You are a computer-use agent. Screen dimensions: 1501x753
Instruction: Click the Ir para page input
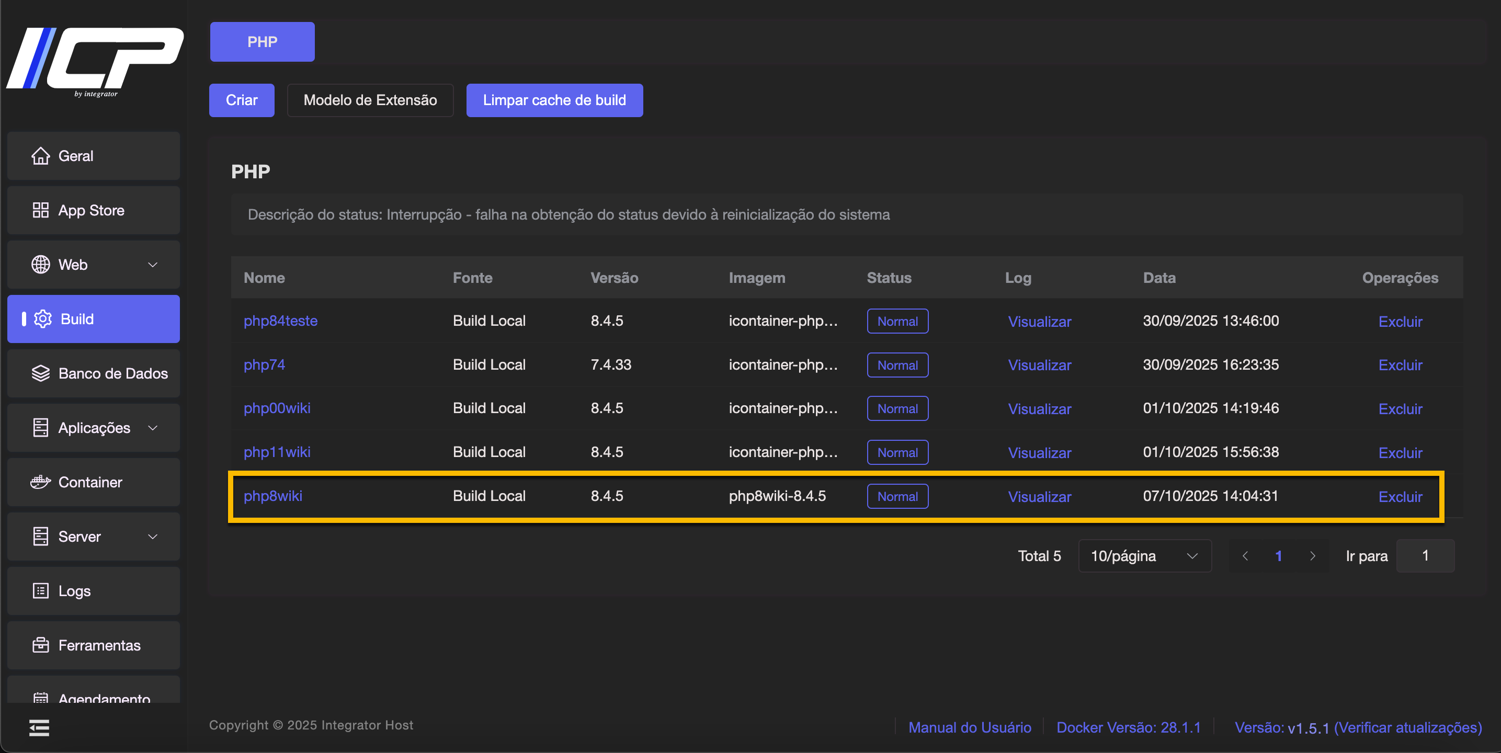1425,556
